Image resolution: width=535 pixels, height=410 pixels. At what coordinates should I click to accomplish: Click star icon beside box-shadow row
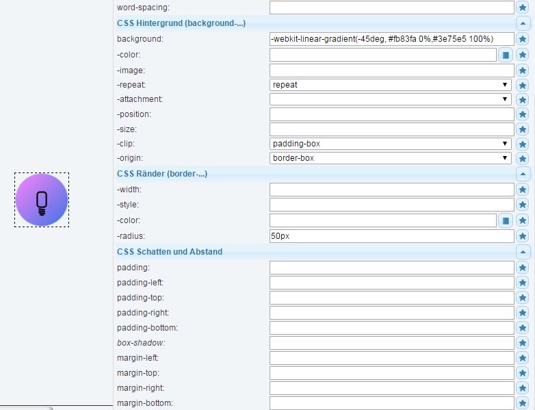click(x=523, y=343)
